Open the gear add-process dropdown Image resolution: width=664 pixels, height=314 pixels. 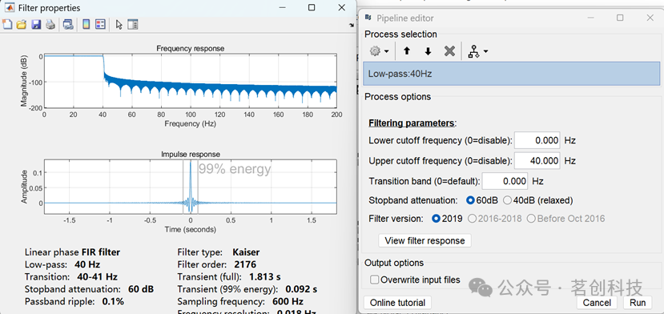380,51
